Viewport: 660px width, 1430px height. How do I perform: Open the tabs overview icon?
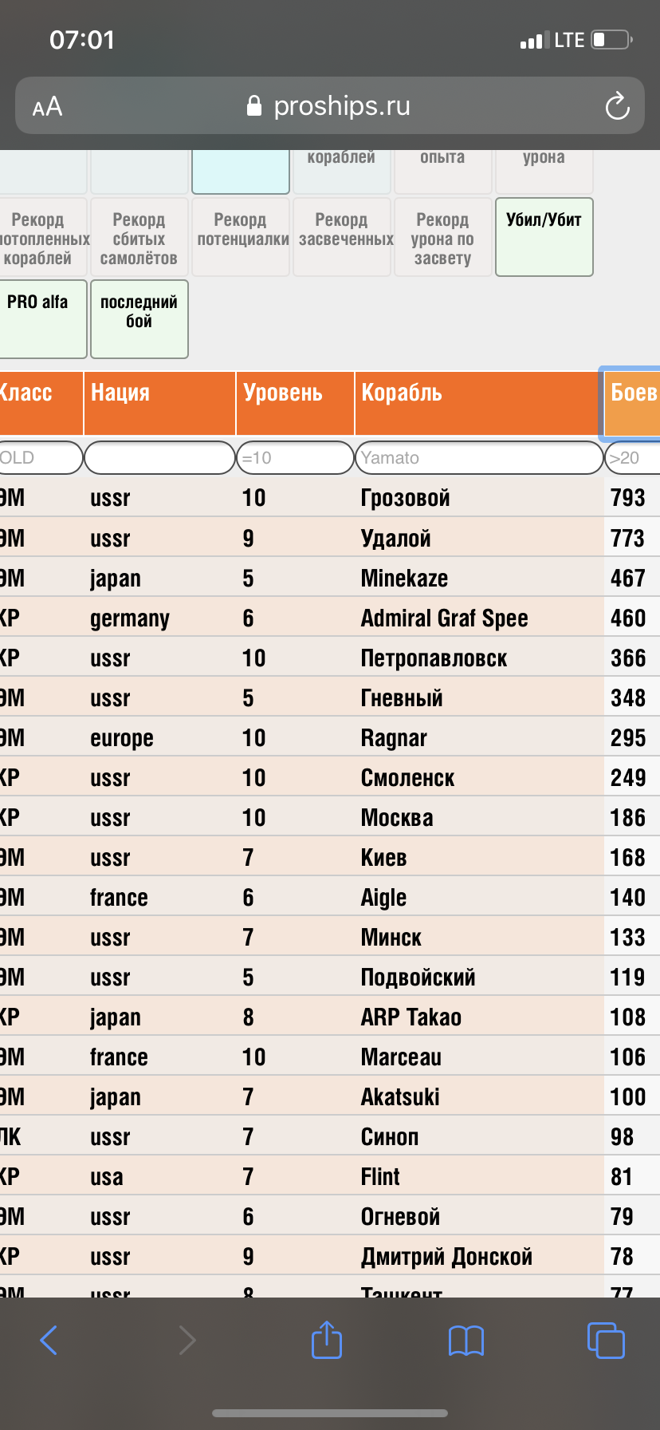(x=606, y=1340)
